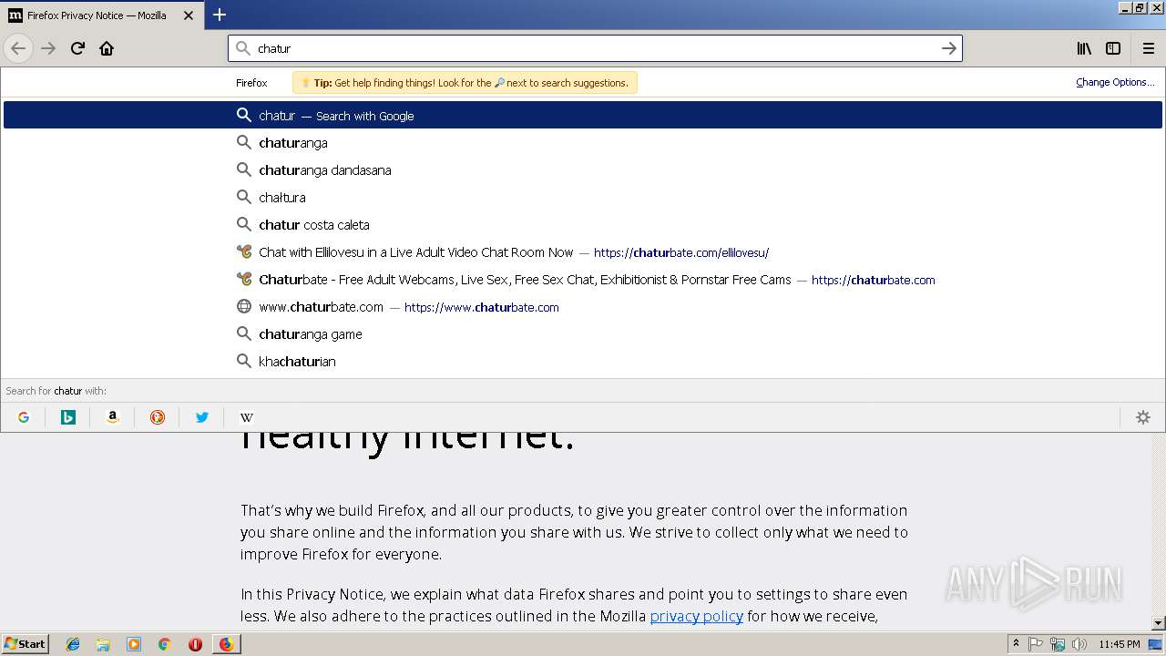1166x656 pixels.
Task: Select 'khachaturian' suggestion
Action: 583,362
